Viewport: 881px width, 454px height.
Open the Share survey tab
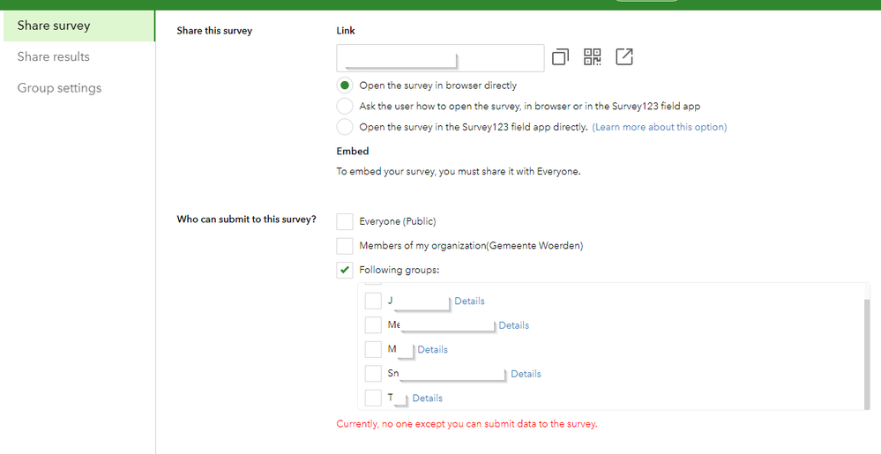coord(54,26)
